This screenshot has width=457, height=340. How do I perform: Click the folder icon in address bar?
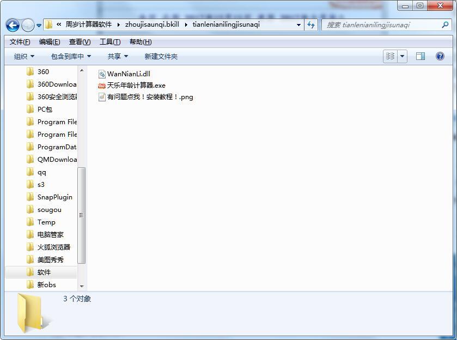[x=49, y=25]
